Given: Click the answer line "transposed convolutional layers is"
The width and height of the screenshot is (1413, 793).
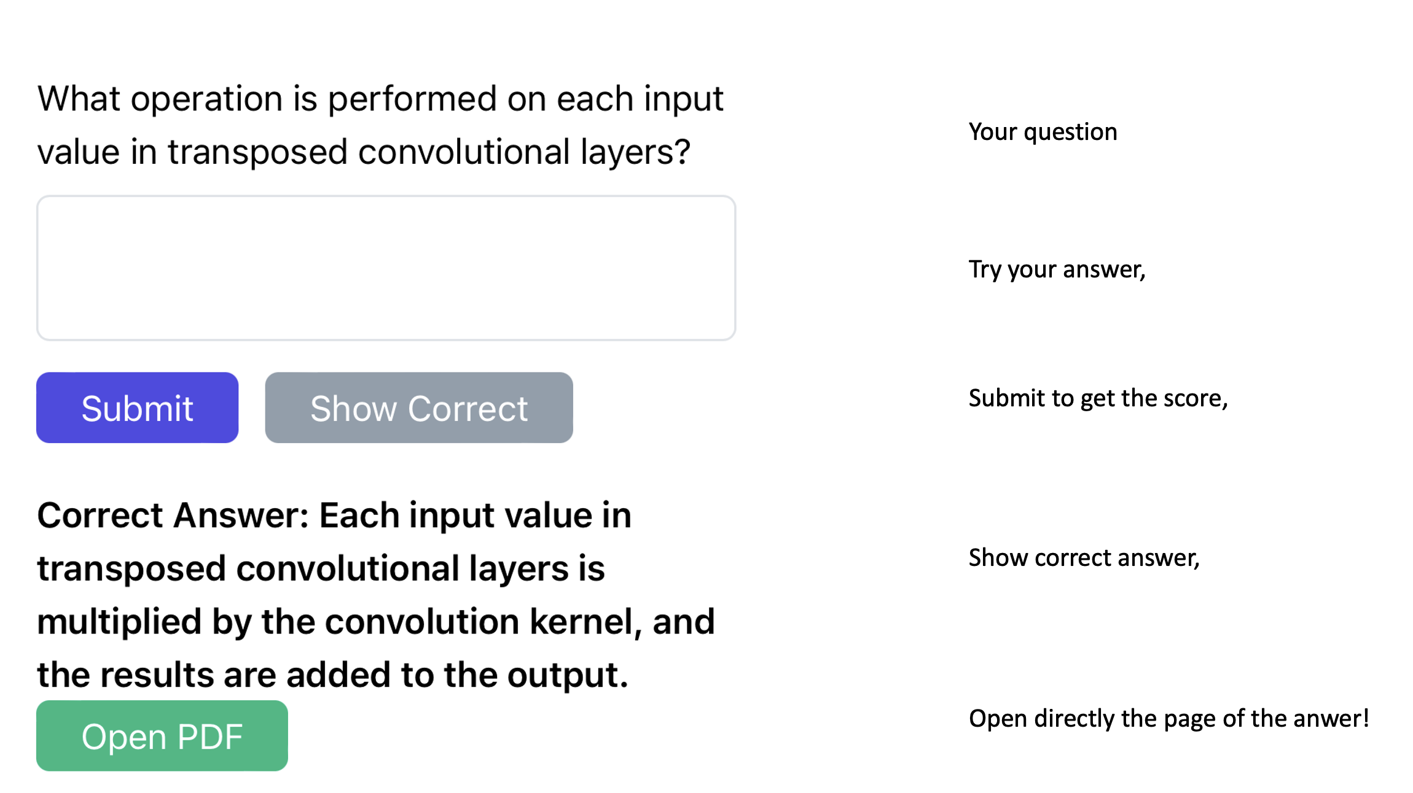Looking at the screenshot, I should click(x=321, y=568).
